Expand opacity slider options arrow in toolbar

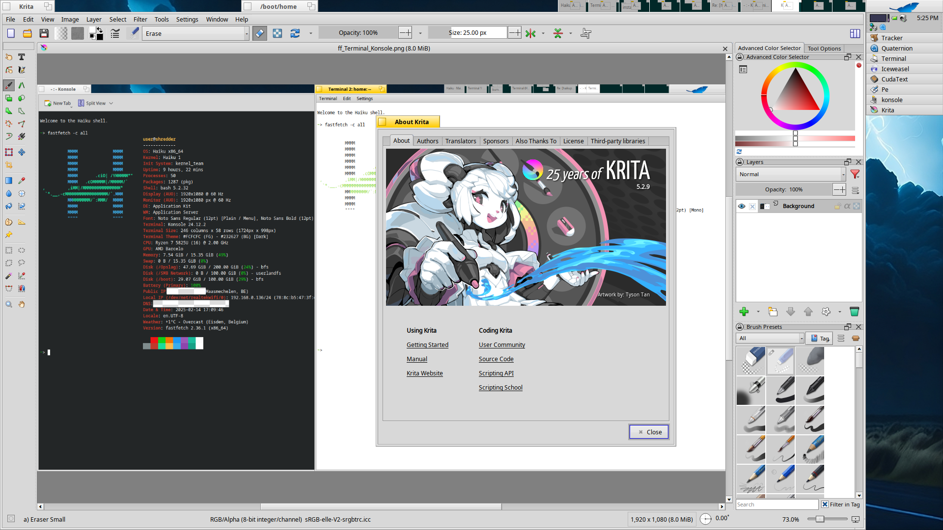point(420,33)
